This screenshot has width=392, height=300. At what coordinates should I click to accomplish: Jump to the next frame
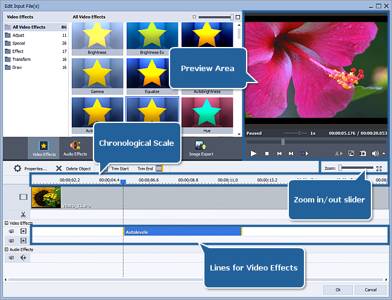pos(291,154)
